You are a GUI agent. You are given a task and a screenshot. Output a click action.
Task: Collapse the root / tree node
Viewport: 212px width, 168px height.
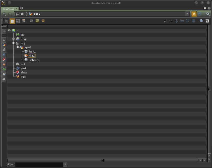click(9, 30)
